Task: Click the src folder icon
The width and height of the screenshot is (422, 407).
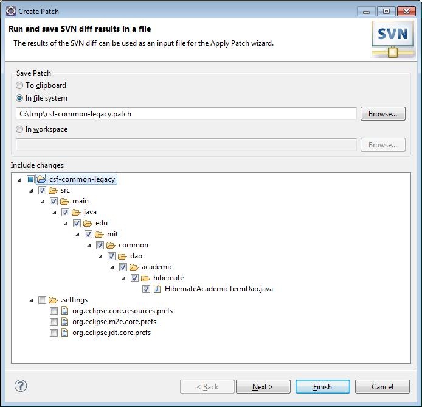Action: point(53,191)
